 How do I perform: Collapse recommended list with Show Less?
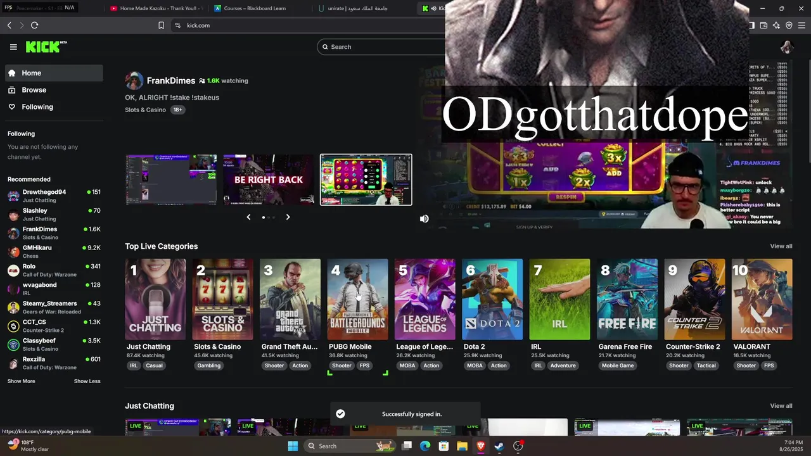[87, 381]
